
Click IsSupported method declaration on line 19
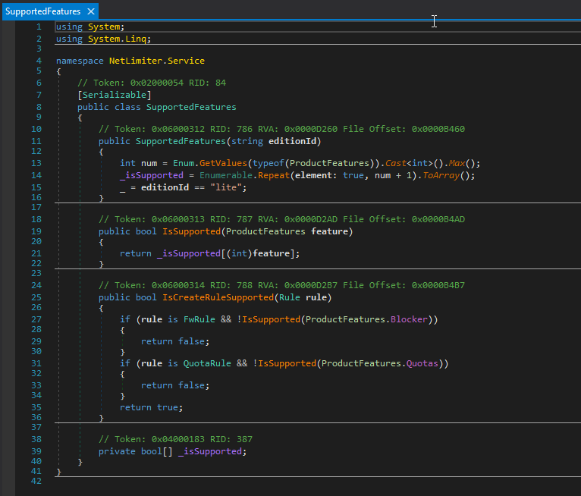pos(192,231)
